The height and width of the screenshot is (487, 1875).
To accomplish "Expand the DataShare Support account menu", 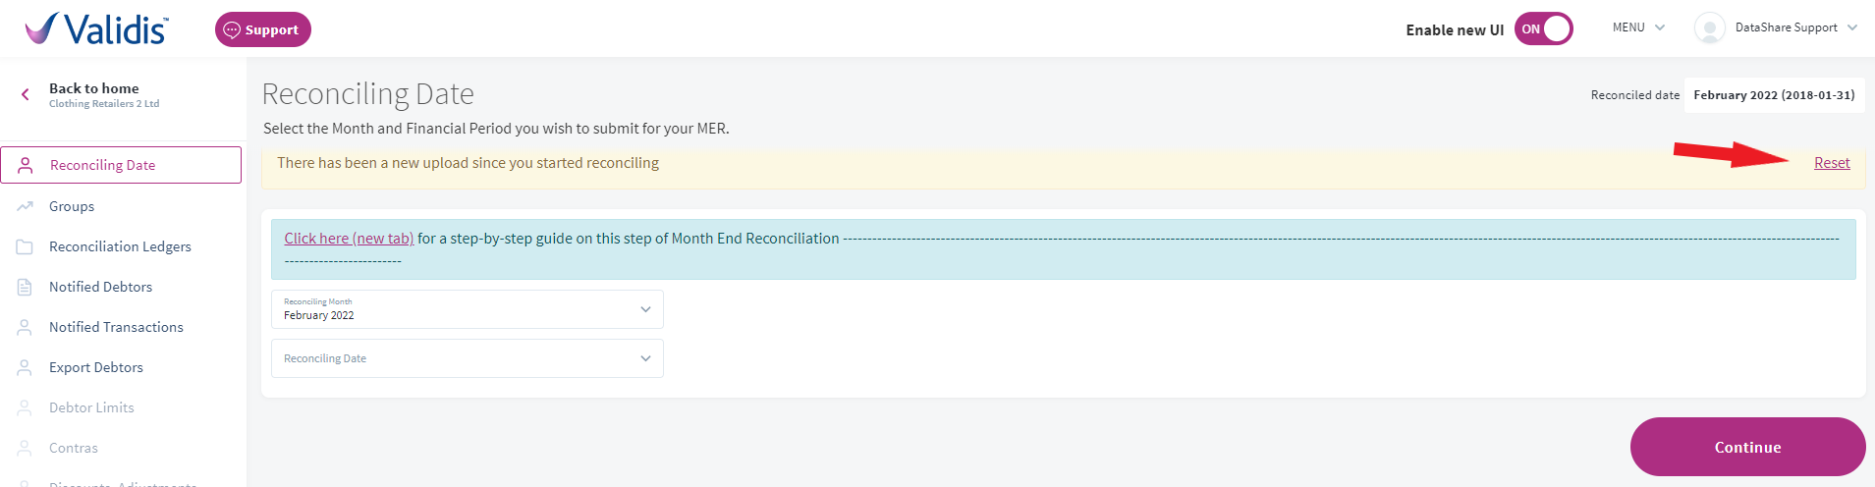I will tap(1796, 27).
